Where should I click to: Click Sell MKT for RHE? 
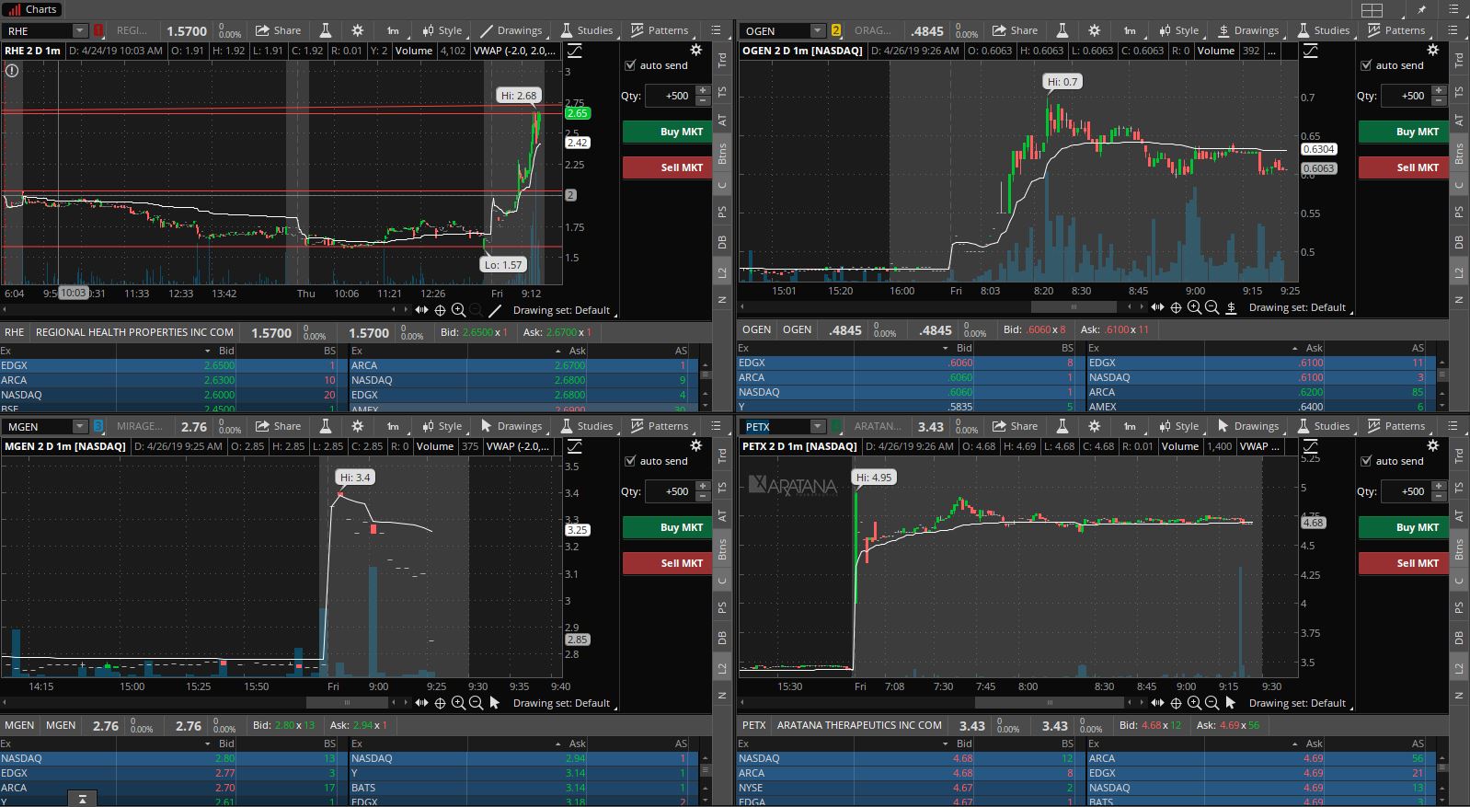[x=667, y=167]
